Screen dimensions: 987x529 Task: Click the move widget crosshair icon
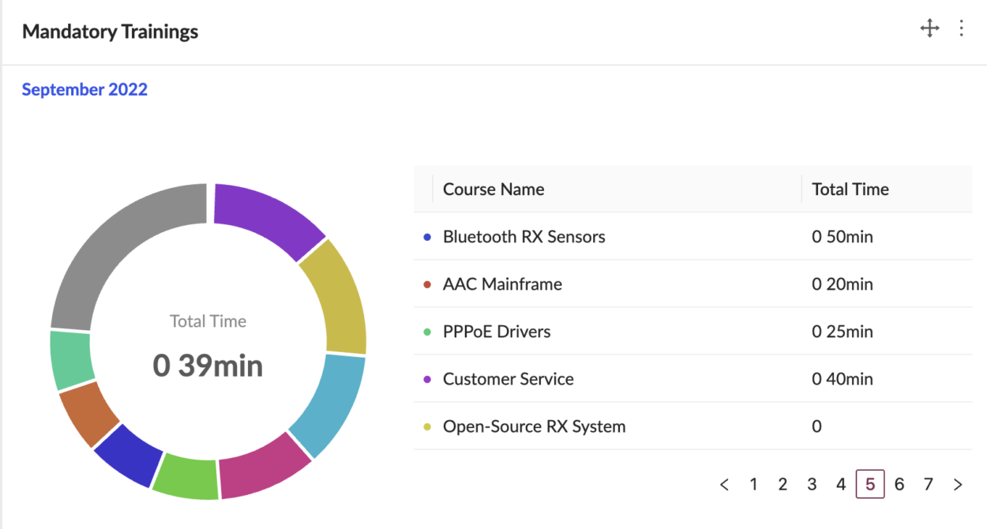pyautogui.click(x=929, y=29)
